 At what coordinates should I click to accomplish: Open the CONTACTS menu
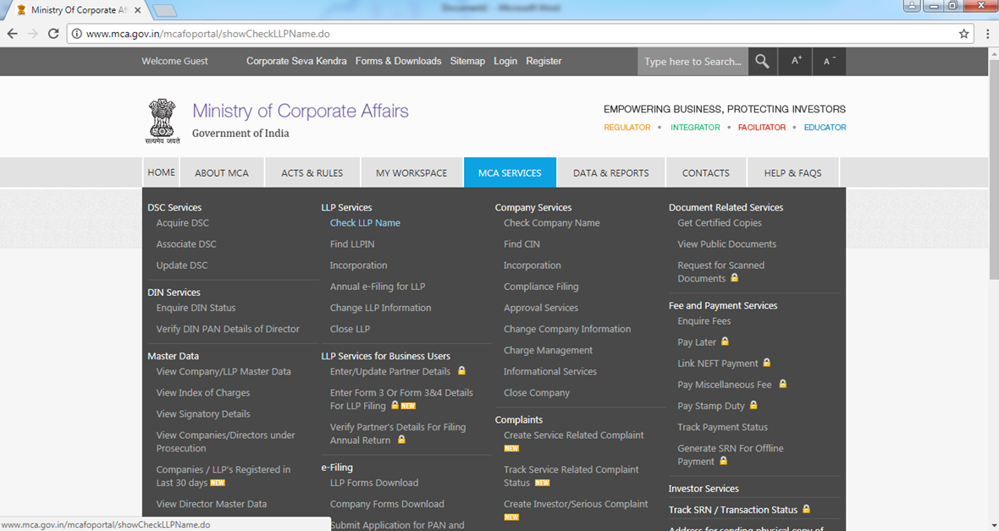pos(706,172)
